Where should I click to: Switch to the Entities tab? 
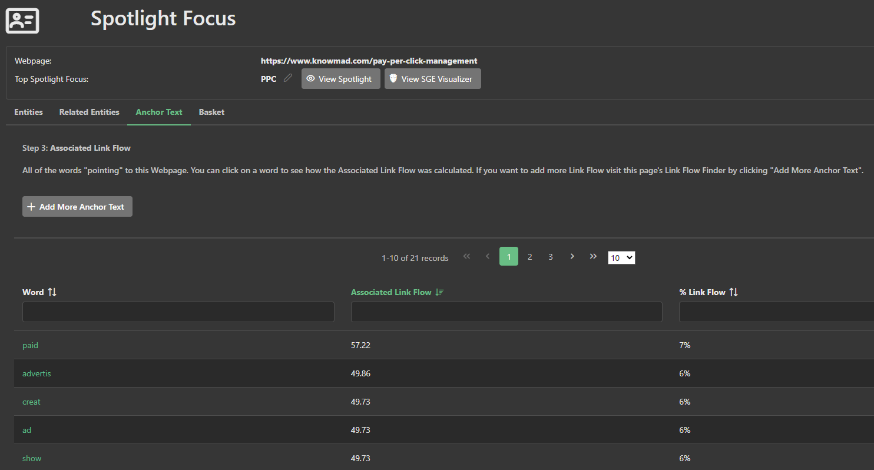tap(28, 112)
